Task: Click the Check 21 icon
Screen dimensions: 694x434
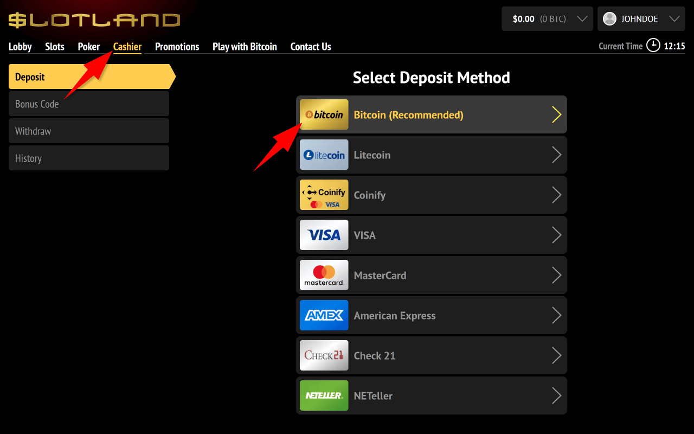Action: 324,355
